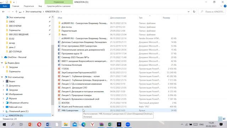Select file Лекция 6. Вулканизм и озоновый слой

point(81,99)
